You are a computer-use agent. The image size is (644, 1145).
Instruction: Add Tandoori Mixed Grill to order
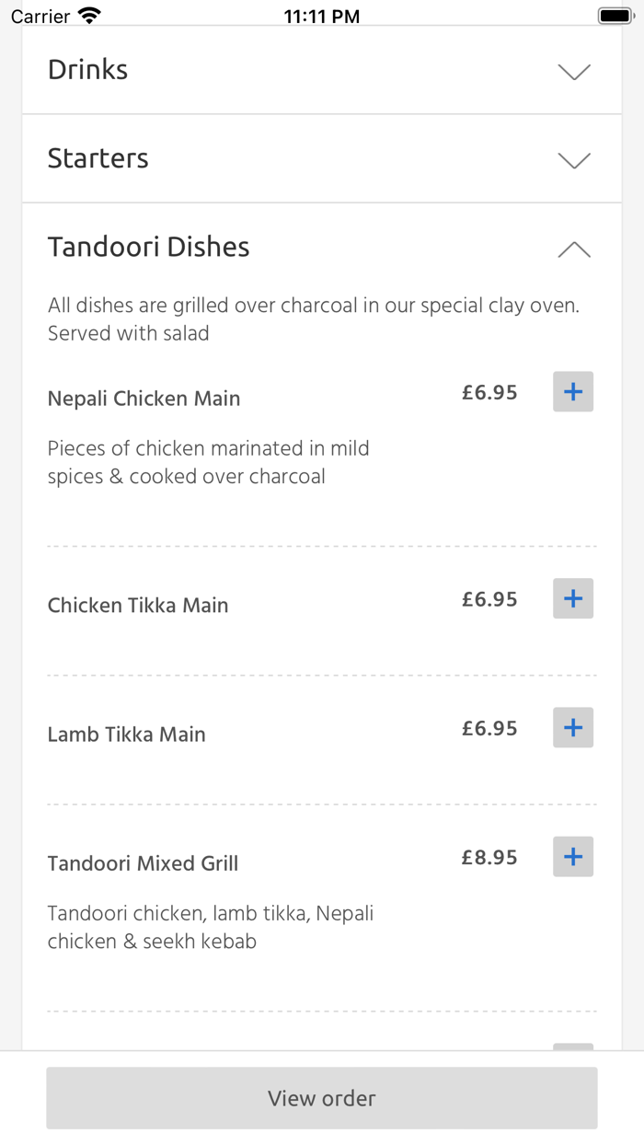[572, 856]
